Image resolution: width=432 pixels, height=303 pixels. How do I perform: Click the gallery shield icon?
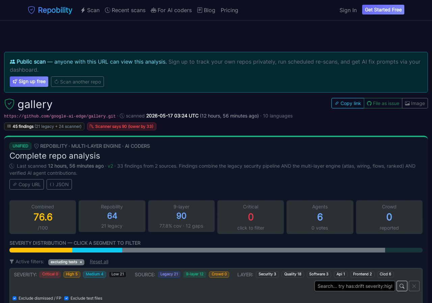tap(9, 104)
